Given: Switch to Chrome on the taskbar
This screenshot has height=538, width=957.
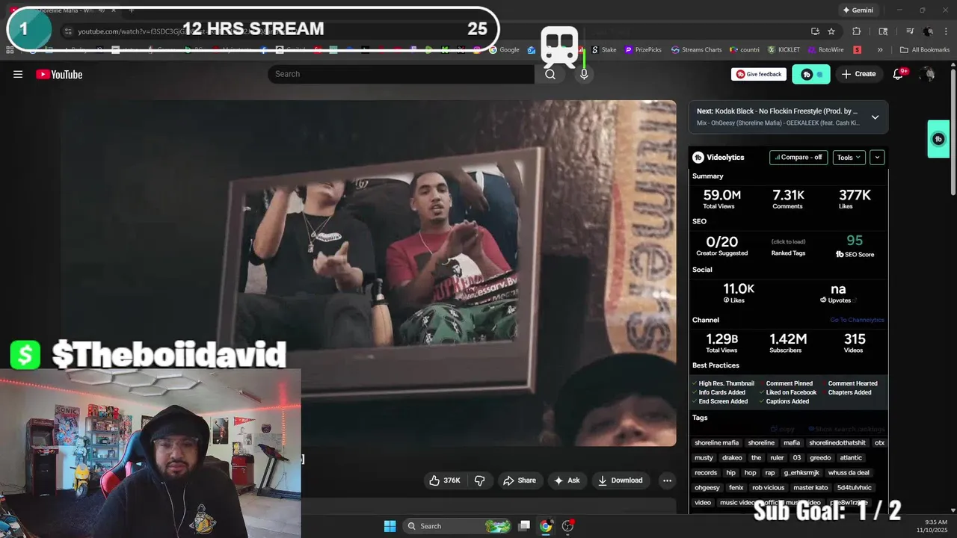Looking at the screenshot, I should coord(546,526).
